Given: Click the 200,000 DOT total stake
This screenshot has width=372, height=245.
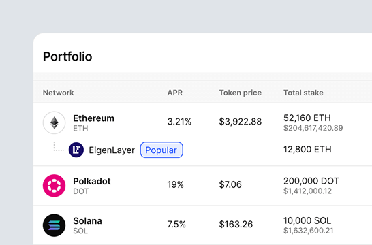Looking at the screenshot, I should click(x=311, y=181).
